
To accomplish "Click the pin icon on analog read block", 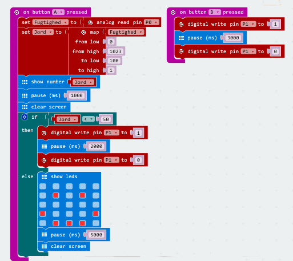I will (90, 23).
